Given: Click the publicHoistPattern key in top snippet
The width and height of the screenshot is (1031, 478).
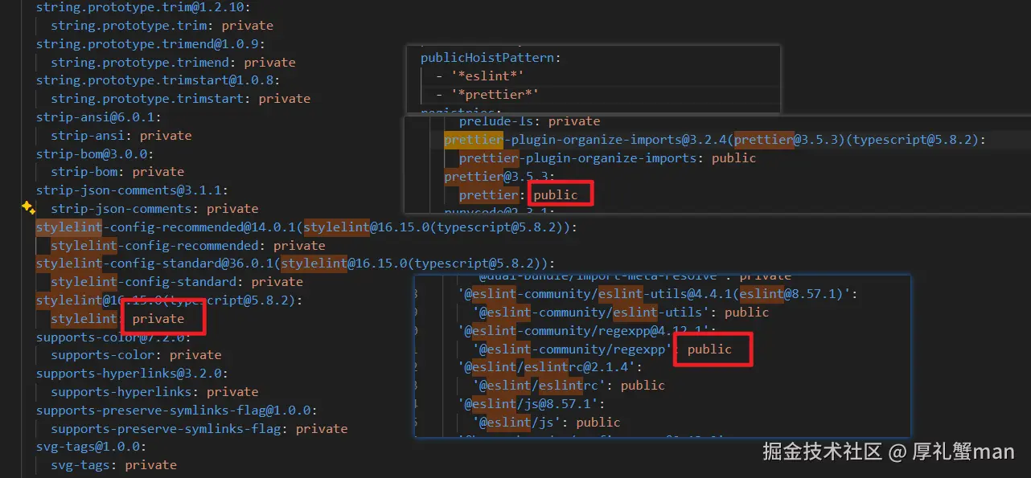Looking at the screenshot, I should point(492,58).
